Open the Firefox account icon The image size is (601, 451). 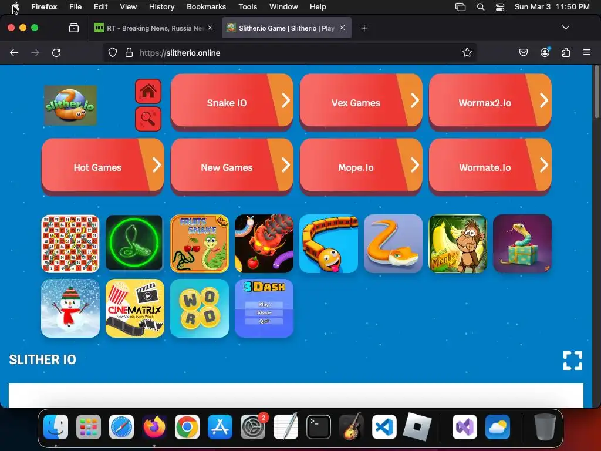pyautogui.click(x=545, y=53)
